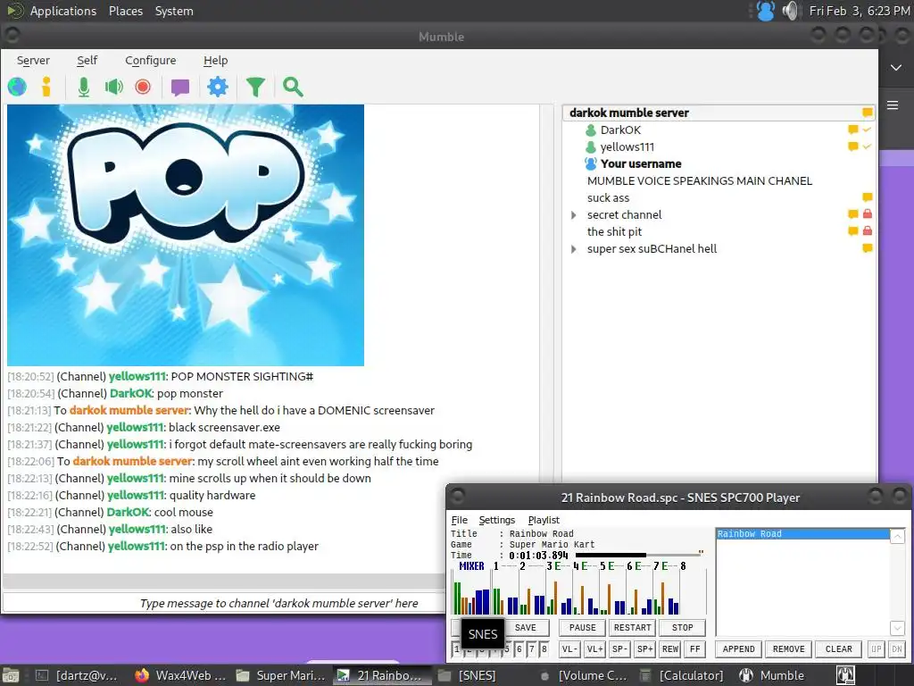914x686 pixels.
Task: Click the checkmark icon next to DarkOK
Action: [x=867, y=130]
